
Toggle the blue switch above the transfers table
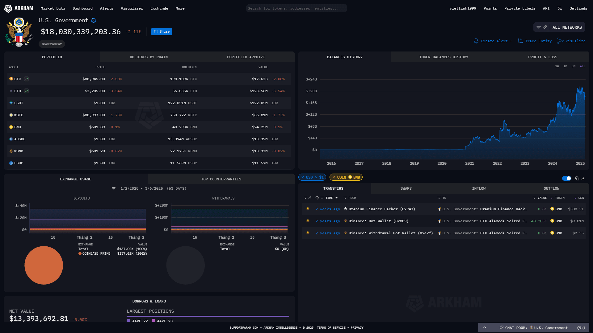click(x=567, y=179)
